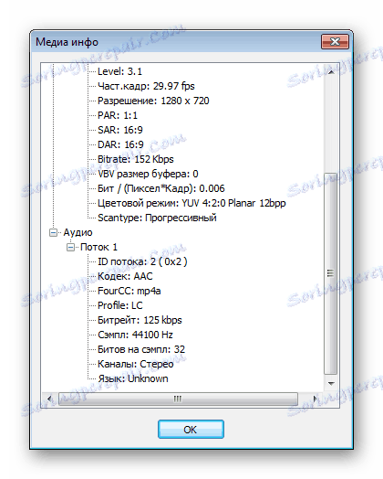Select the 'Бит / (Пиксел*Кадр): 0.006' row

(x=161, y=189)
